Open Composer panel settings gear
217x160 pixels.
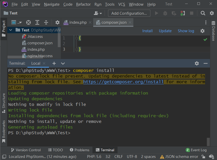pyautogui.click(x=202, y=31)
